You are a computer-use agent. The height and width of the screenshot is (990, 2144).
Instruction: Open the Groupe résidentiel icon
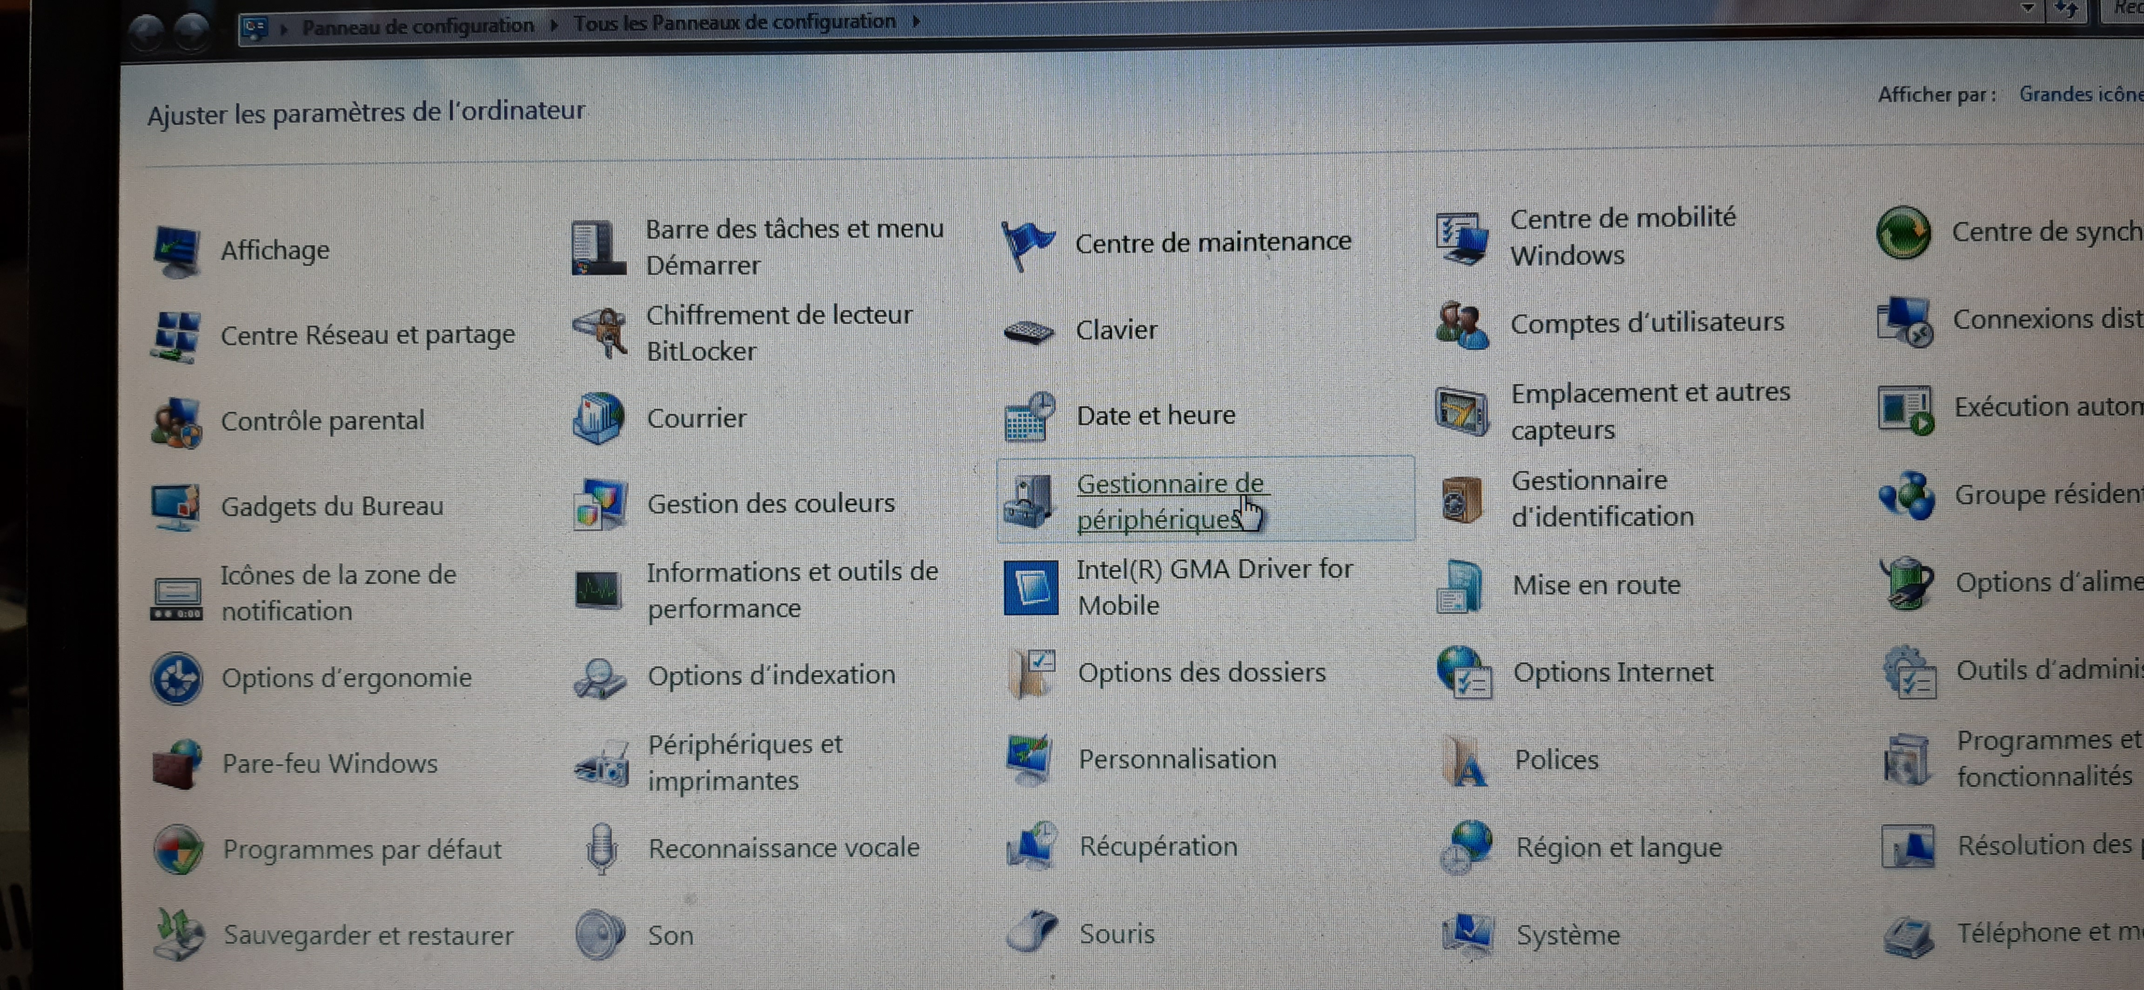[1906, 496]
